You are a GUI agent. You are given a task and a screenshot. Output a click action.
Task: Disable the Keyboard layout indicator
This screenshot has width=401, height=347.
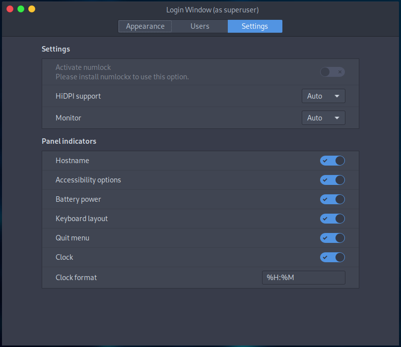tap(332, 219)
